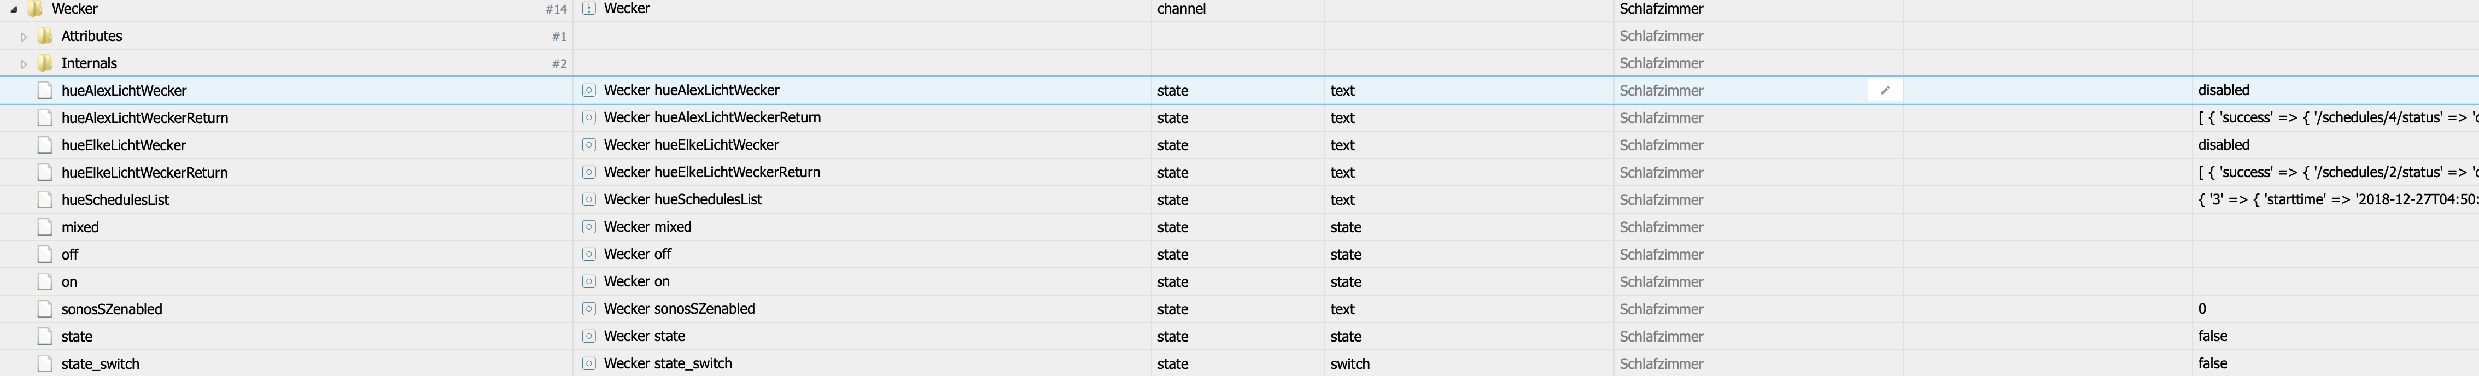Viewport: 2479px width, 376px height.
Task: Click the Schlafzimmer room cell of sonosSZenabled
Action: tap(1661, 309)
